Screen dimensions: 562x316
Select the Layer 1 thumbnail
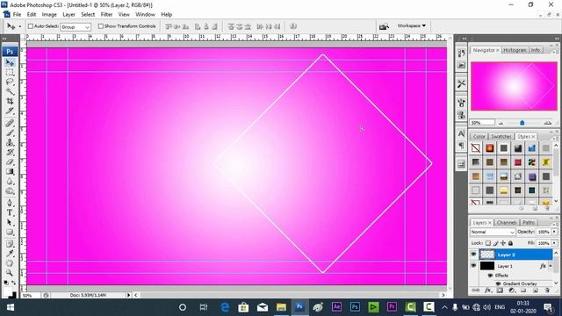487,266
